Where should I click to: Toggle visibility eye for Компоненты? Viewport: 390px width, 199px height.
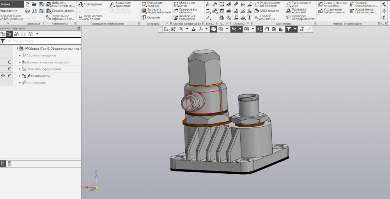pyautogui.click(x=3, y=76)
